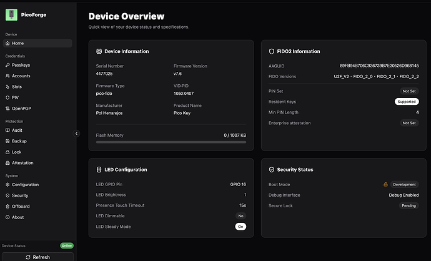
Task: Click the chip icon beside Device Information
Action: (99, 51)
